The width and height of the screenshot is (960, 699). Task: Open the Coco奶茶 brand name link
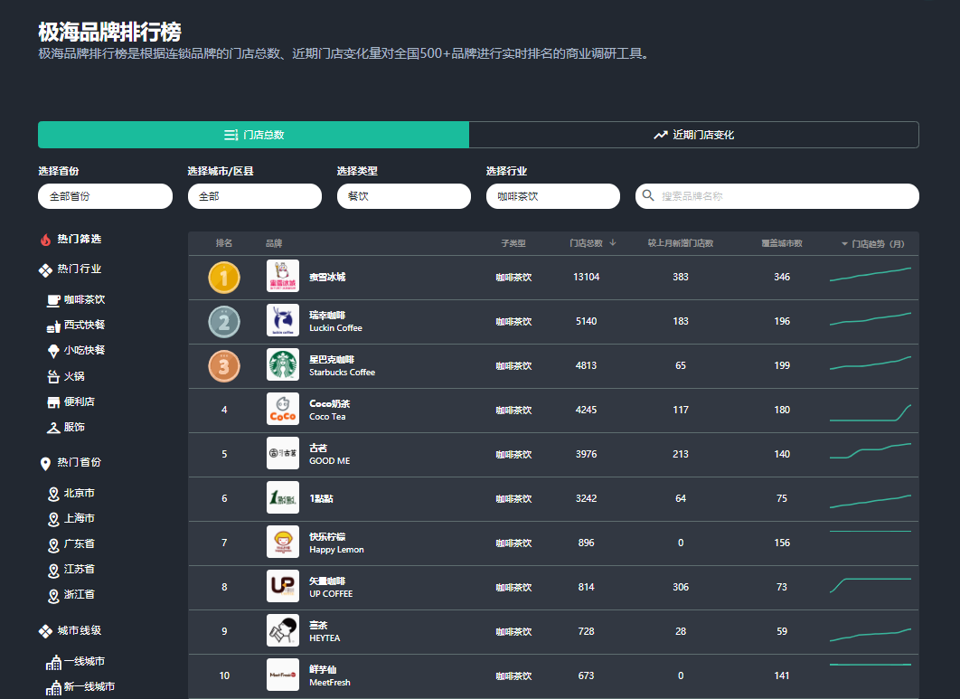tap(329, 403)
